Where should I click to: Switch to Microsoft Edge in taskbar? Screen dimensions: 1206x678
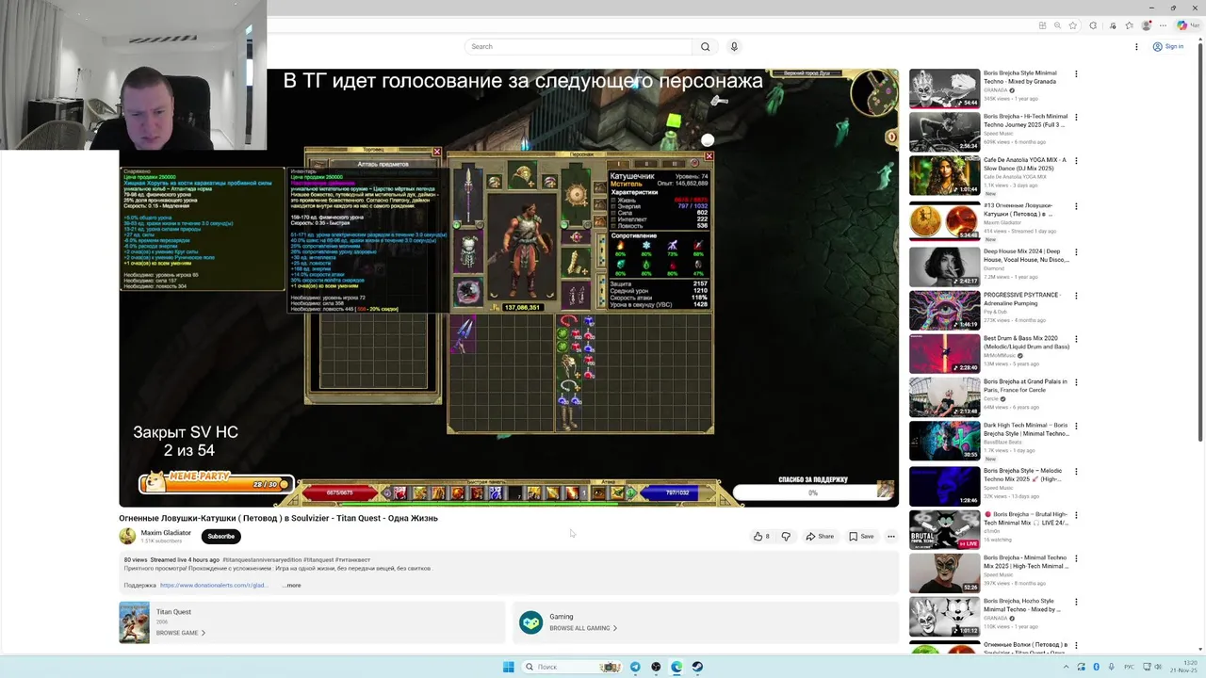[x=676, y=667]
